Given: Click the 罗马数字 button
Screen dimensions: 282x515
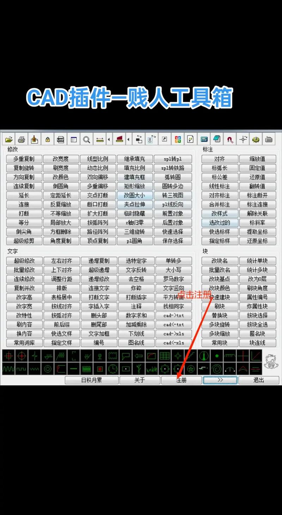Looking at the screenshot, I should [173, 279].
